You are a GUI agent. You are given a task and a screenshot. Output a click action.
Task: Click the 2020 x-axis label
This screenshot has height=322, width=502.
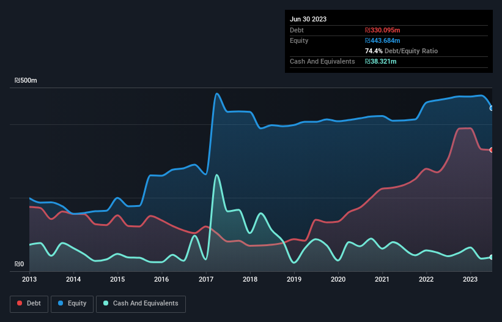338,279
